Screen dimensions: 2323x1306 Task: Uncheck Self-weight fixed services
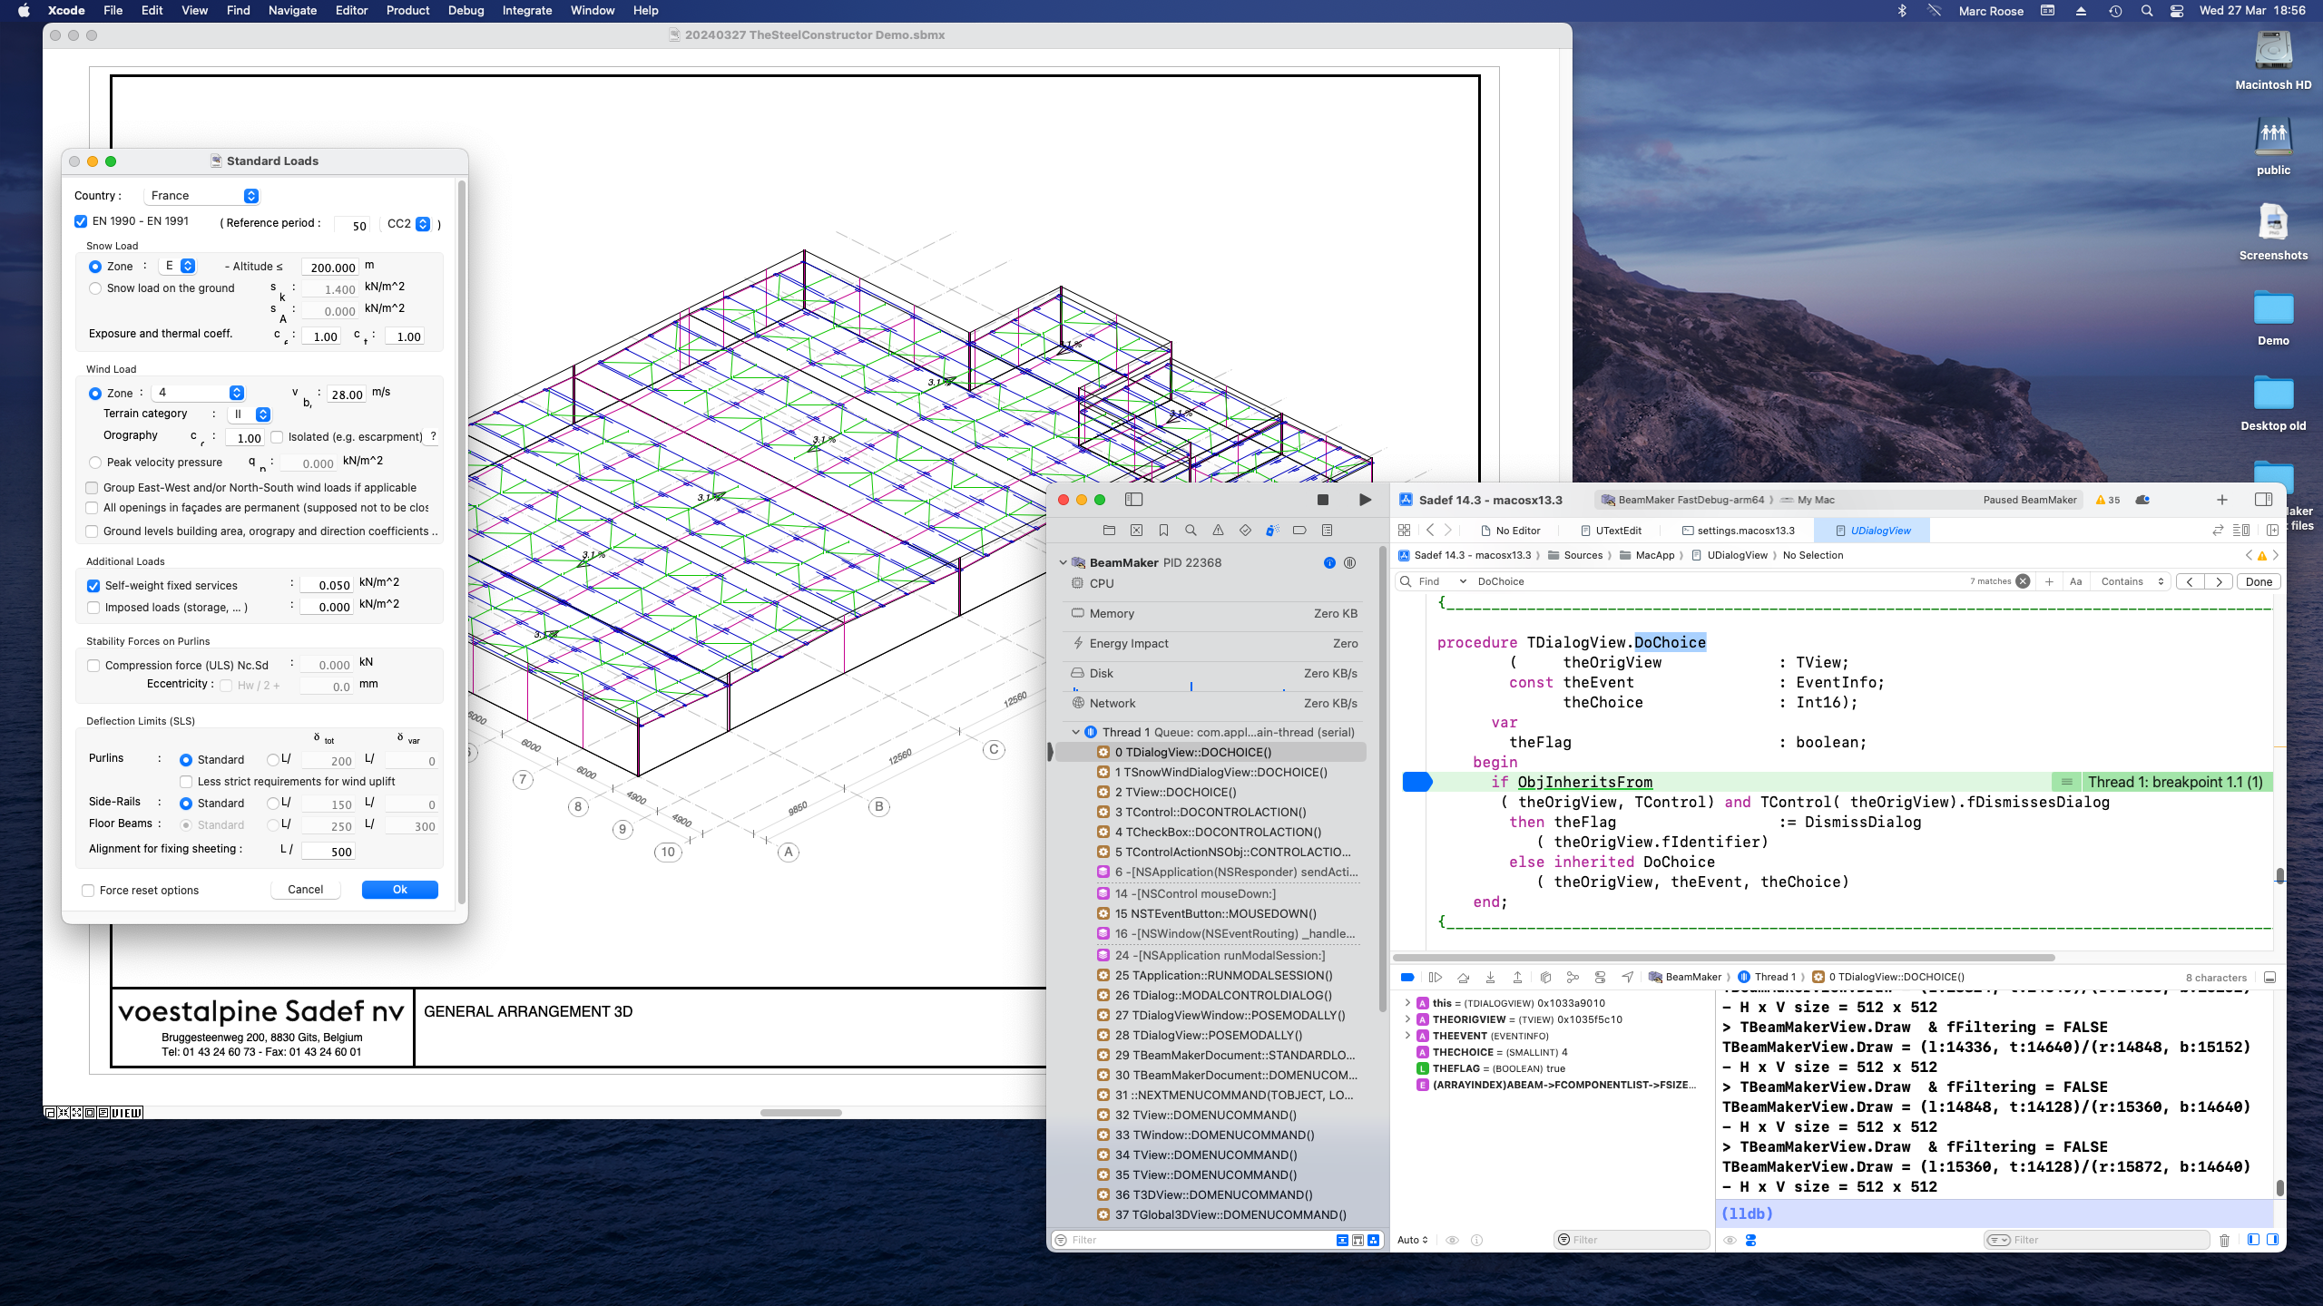93,586
